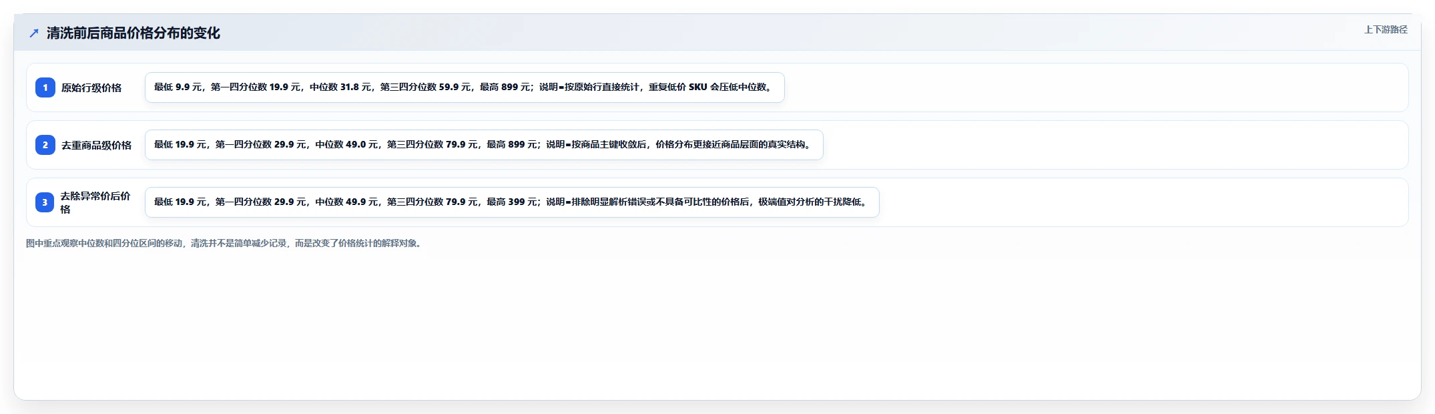Click the description box with maximum 399 元
The height and width of the screenshot is (414, 1435).
pos(512,202)
